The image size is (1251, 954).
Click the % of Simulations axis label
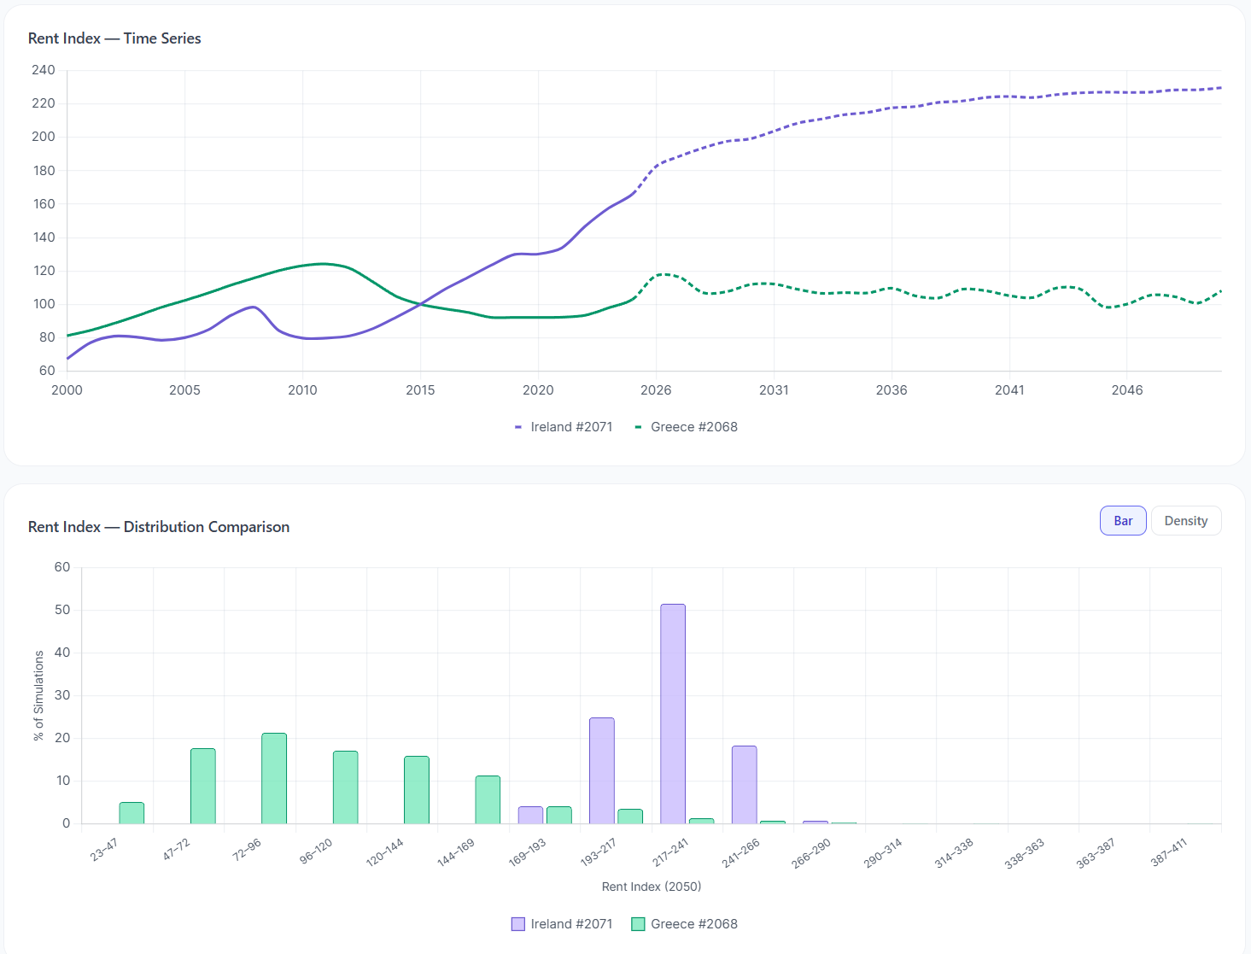tap(38, 694)
